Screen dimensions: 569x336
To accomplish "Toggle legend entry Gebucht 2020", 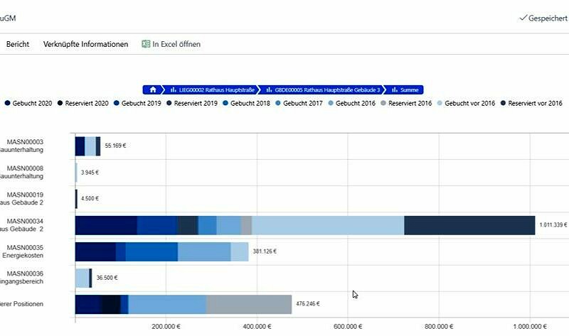I will tap(28, 103).
